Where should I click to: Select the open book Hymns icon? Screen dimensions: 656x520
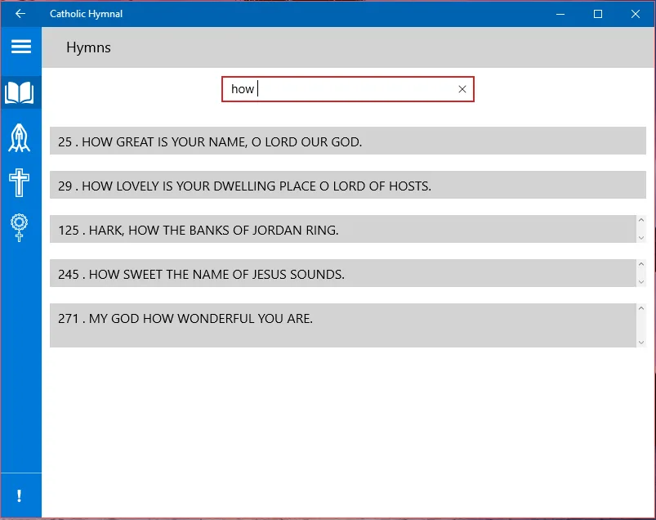click(x=20, y=92)
